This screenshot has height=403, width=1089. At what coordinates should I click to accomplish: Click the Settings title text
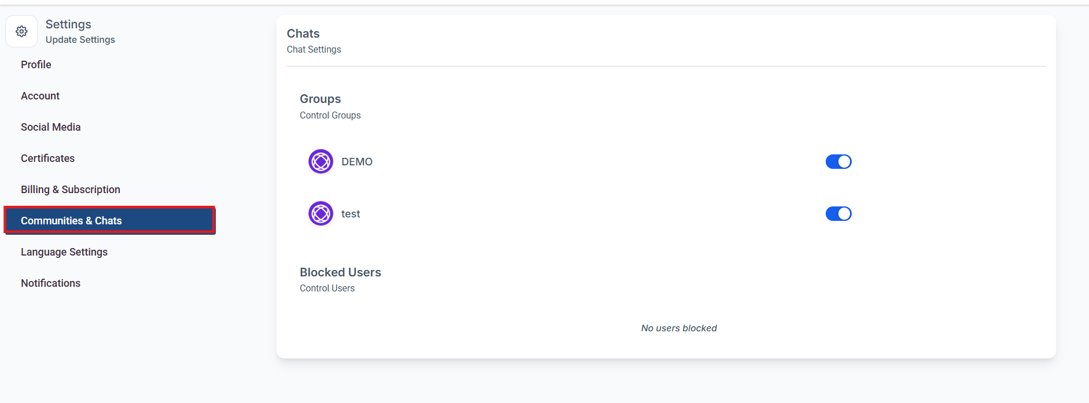pyautogui.click(x=68, y=24)
